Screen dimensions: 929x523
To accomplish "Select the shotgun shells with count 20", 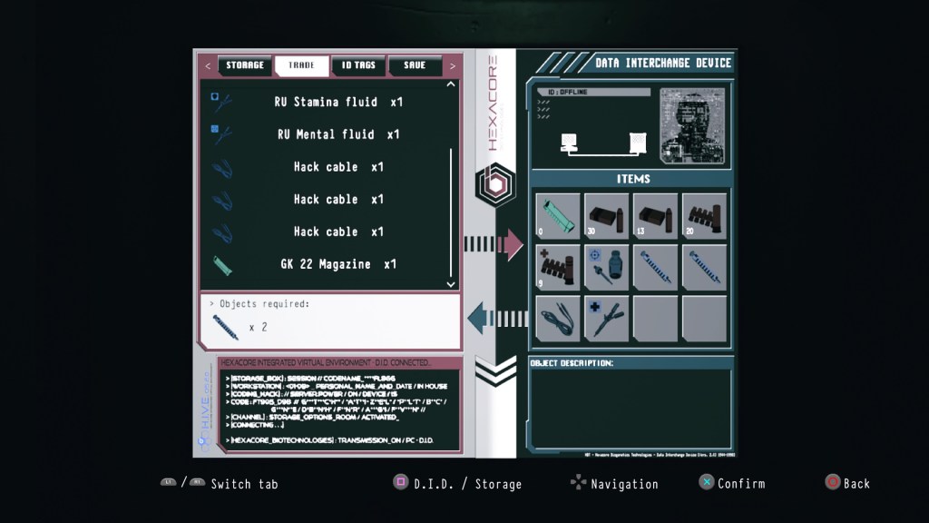I will click(x=704, y=216).
